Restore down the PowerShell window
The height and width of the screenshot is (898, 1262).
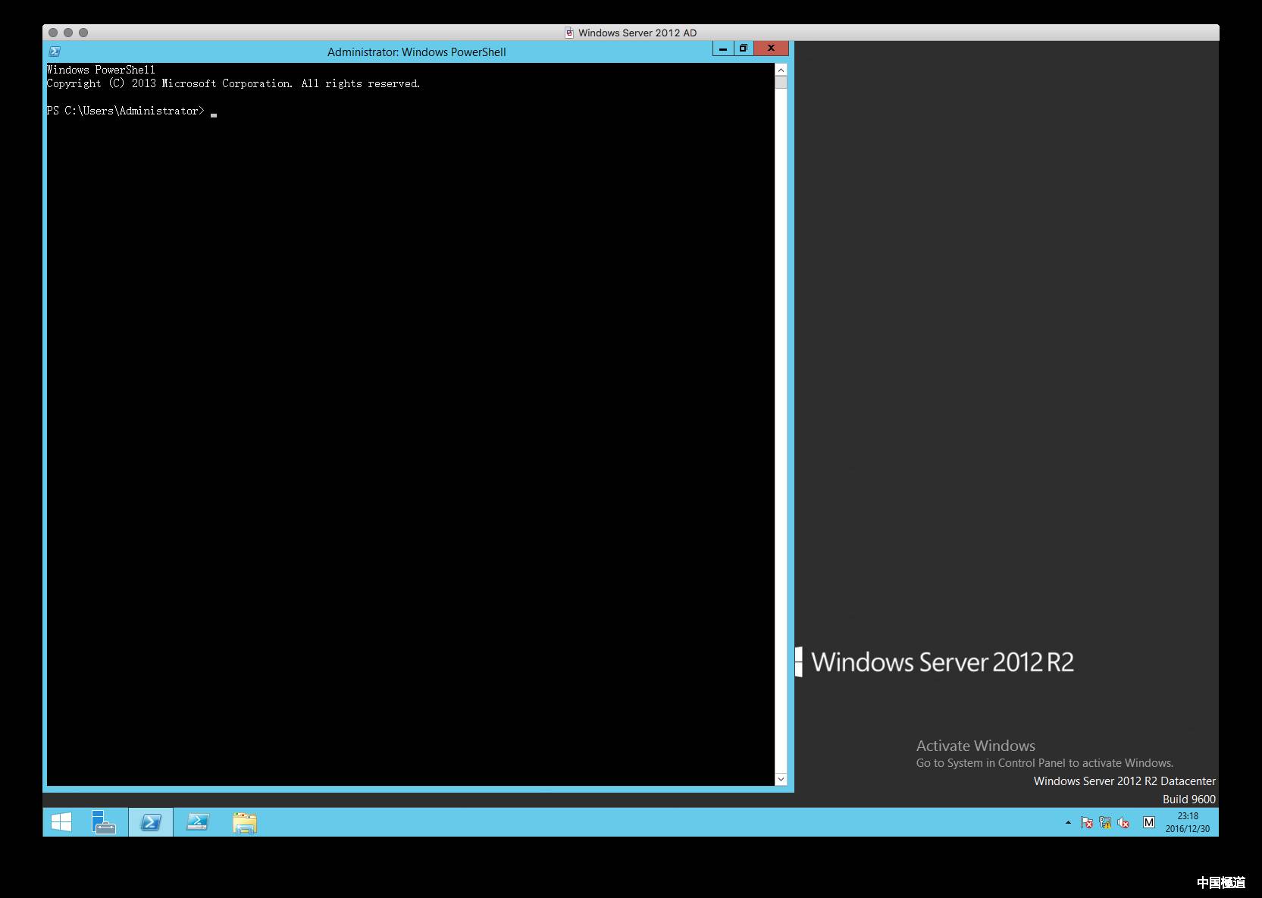(743, 48)
